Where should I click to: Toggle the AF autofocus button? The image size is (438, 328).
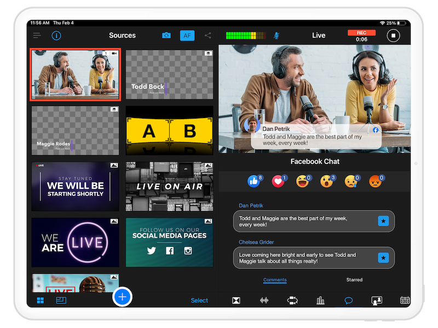point(187,36)
